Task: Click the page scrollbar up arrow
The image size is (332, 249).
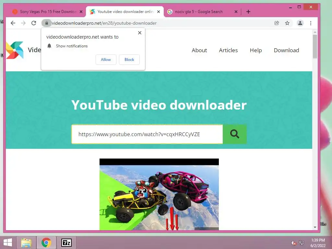Action: [315, 32]
